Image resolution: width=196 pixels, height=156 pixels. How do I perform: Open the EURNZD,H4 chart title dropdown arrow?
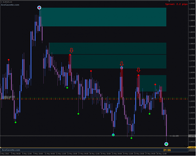pyautogui.click(x=1, y=2)
